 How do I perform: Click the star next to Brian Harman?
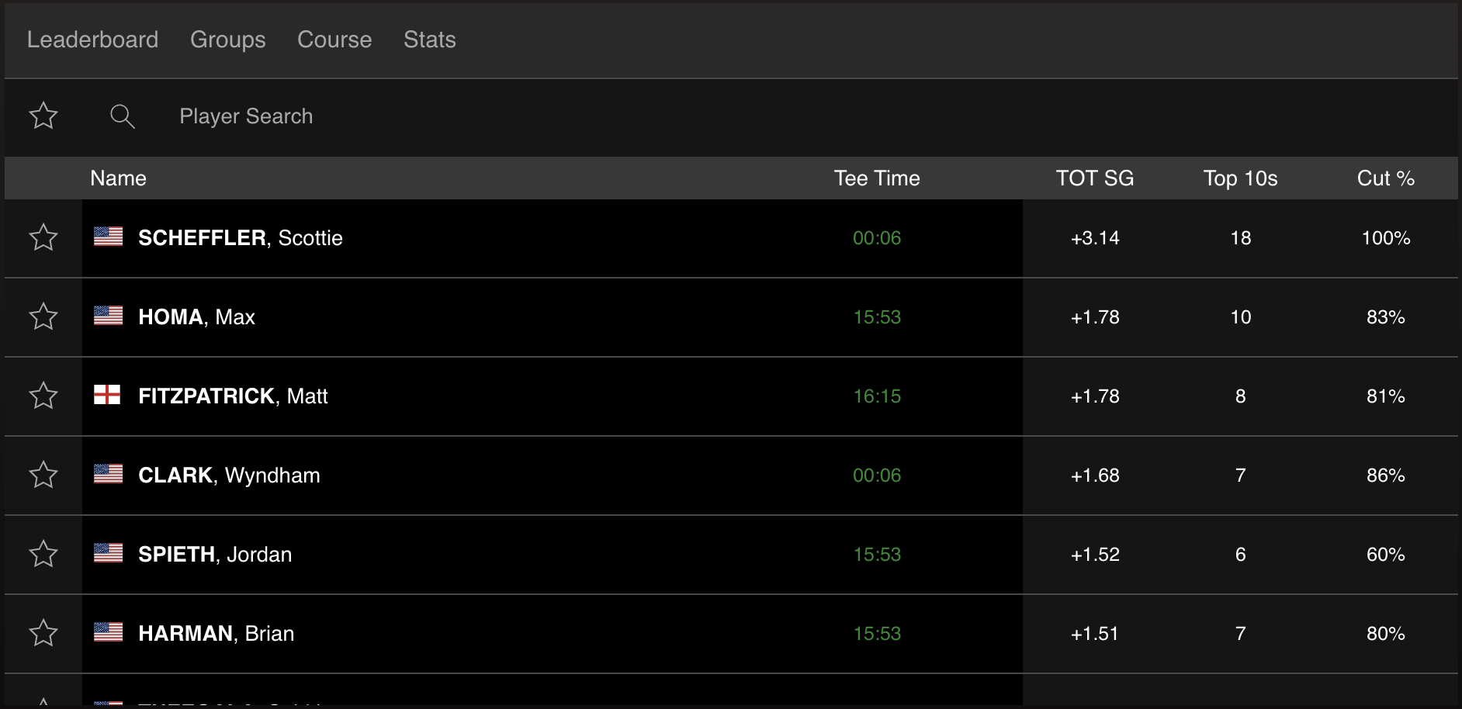[x=43, y=633]
